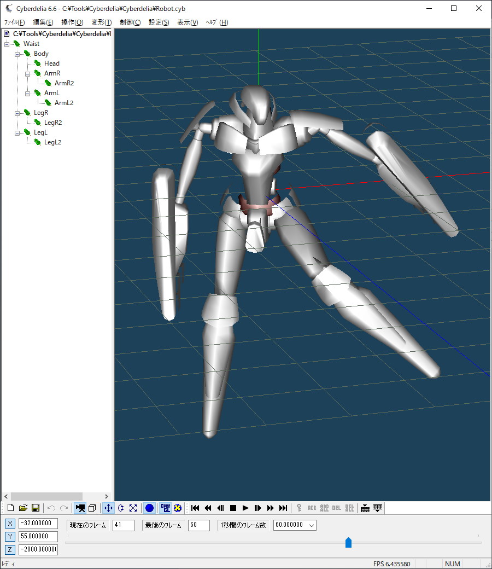Select the Head bone in tree
492x569 pixels.
(x=52, y=63)
